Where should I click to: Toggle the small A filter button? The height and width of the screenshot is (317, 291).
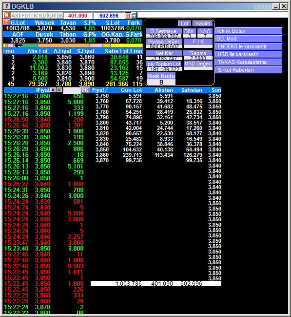coord(53,90)
